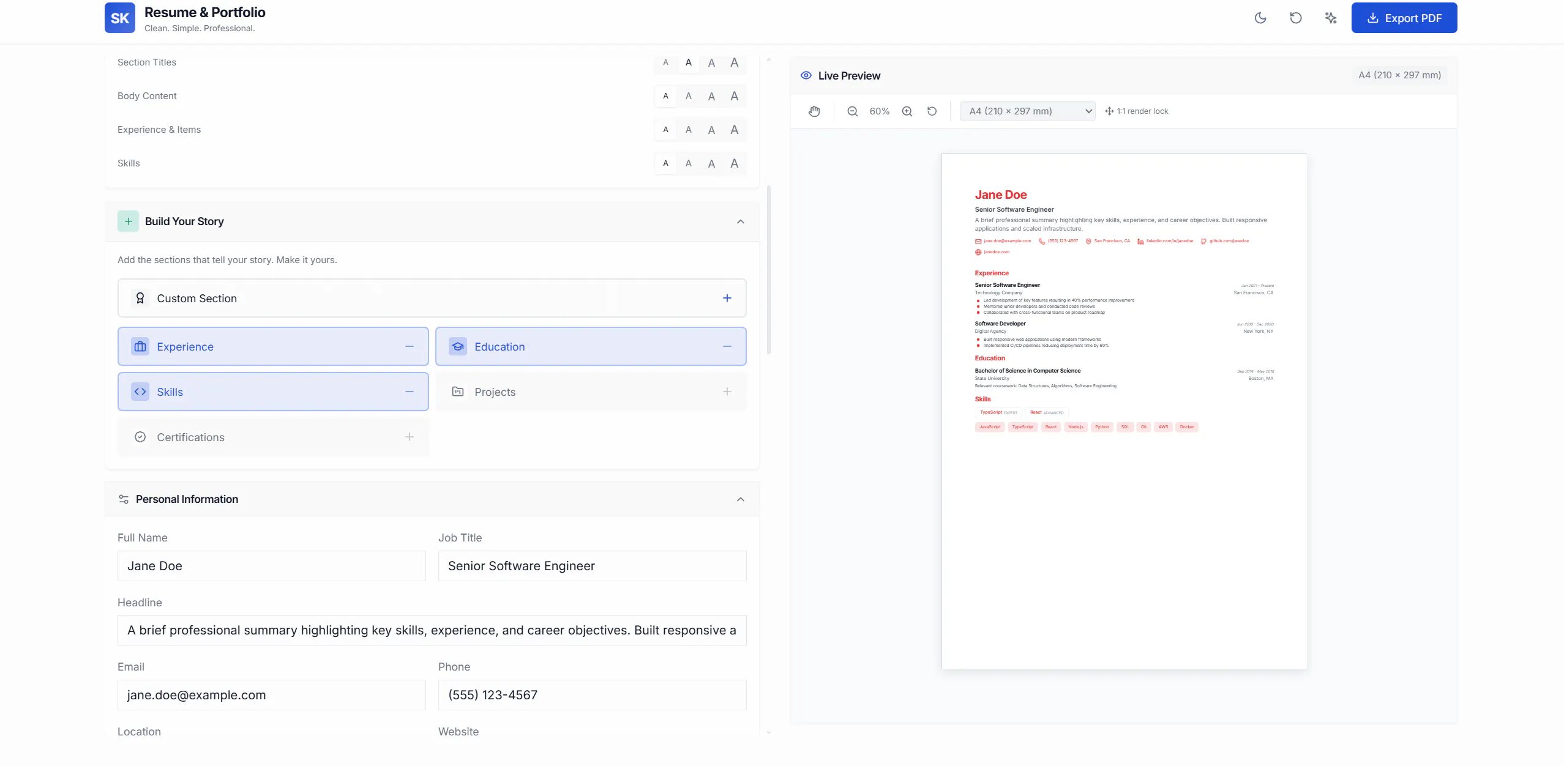Edit the Job Title field
This screenshot has height=766, width=1564.
(x=593, y=566)
